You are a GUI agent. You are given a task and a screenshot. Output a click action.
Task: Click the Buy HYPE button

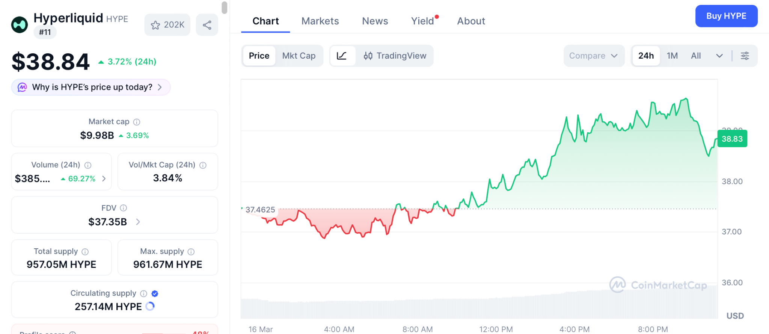click(726, 16)
